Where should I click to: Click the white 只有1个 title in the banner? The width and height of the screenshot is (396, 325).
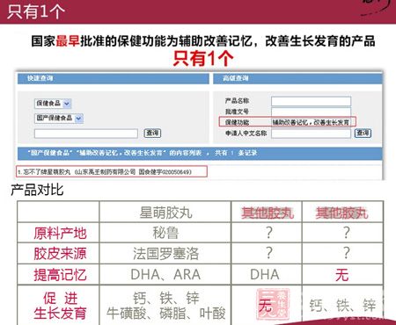(x=36, y=11)
